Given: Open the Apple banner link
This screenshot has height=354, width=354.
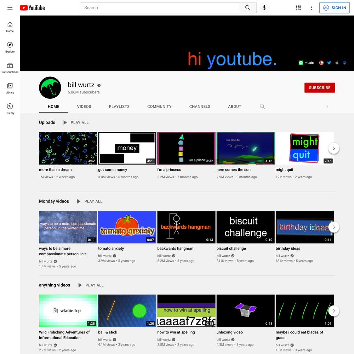Looking at the screenshot, I should (x=337, y=63).
